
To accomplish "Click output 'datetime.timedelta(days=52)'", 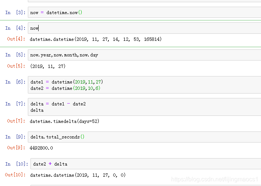I will [x=65, y=121].
